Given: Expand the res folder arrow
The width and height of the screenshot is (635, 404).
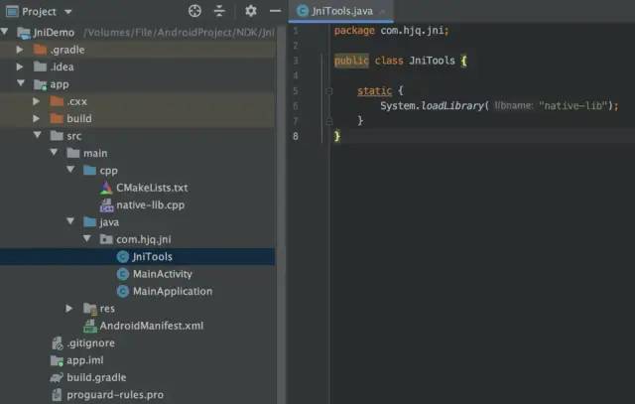Looking at the screenshot, I should pyautogui.click(x=69, y=309).
